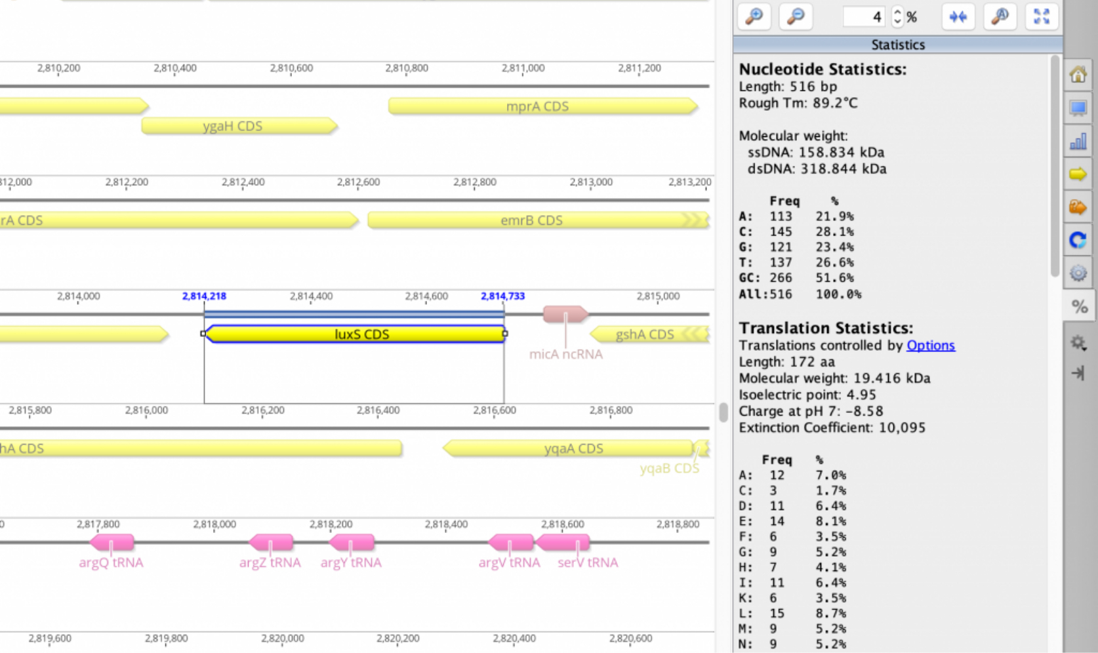
Task: Click the 'dsDNA: 318.844 kDa' value
Action: 817,168
